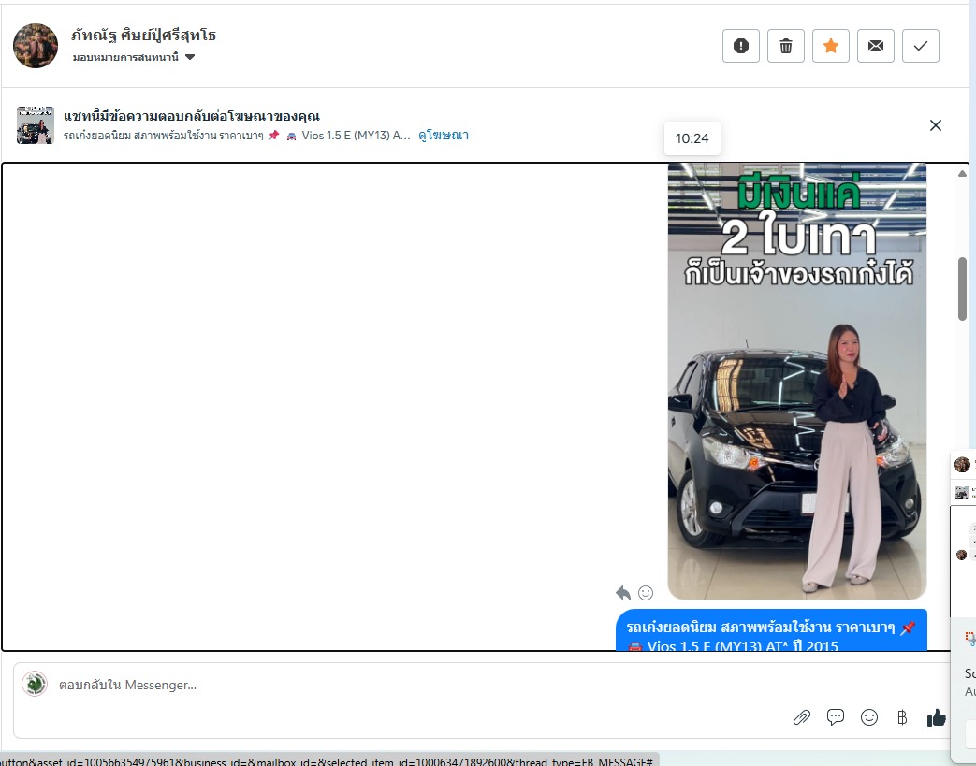Screen dimensions: 976x766
Task: Open the black Vios car image
Action: click(x=796, y=381)
